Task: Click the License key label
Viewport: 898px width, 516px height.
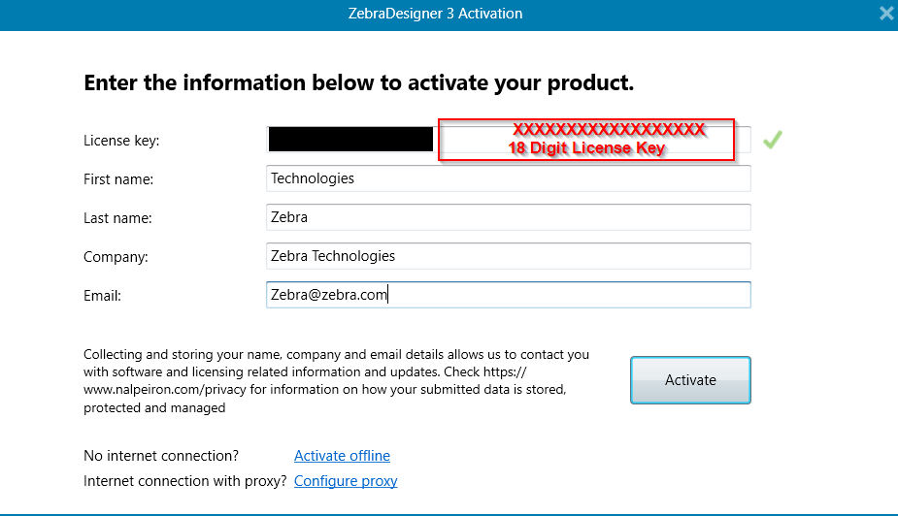Action: [121, 141]
